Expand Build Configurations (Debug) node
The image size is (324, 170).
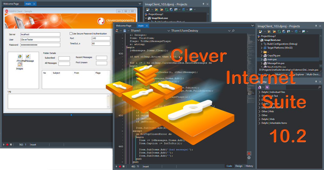tap(262, 44)
